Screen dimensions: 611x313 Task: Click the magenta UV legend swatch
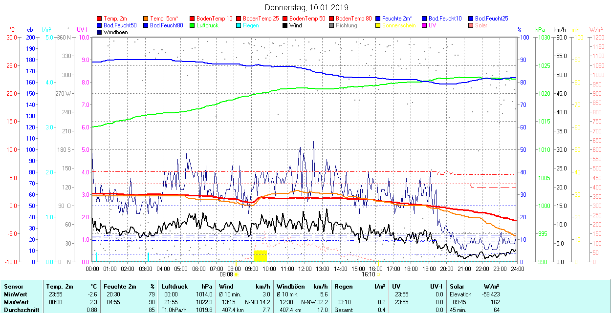(425, 25)
